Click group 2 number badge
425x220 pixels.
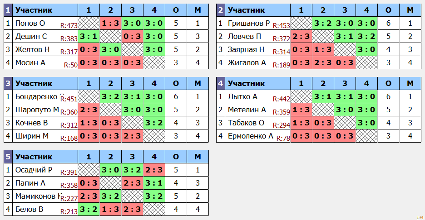coord(220,10)
